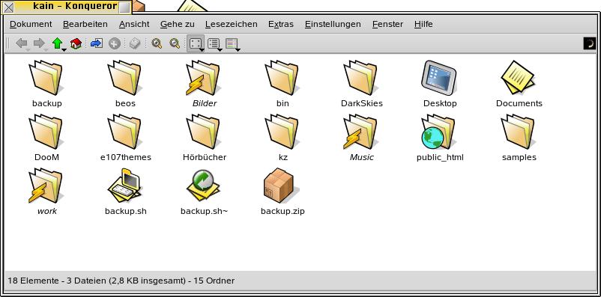This screenshot has width=601, height=297.
Task: Open the Gehe zu menu
Action: [177, 24]
